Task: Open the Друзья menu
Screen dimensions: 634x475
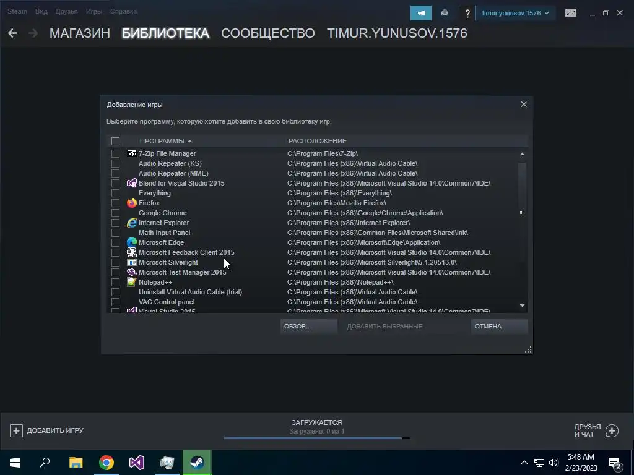Action: pyautogui.click(x=66, y=11)
